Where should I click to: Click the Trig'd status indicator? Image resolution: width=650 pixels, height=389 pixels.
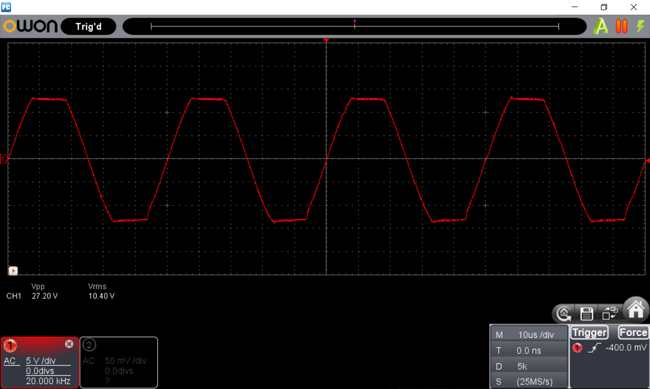pos(88,26)
